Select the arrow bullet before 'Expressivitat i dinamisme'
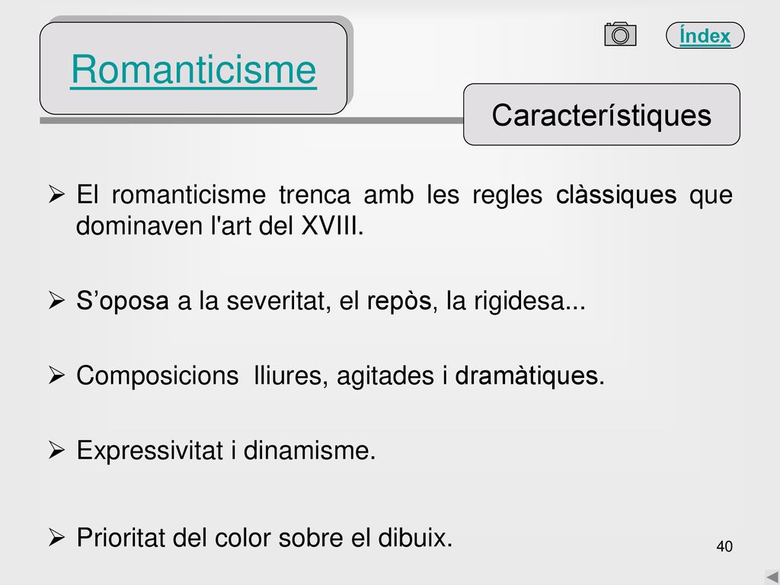The height and width of the screenshot is (585, 780). (56, 450)
